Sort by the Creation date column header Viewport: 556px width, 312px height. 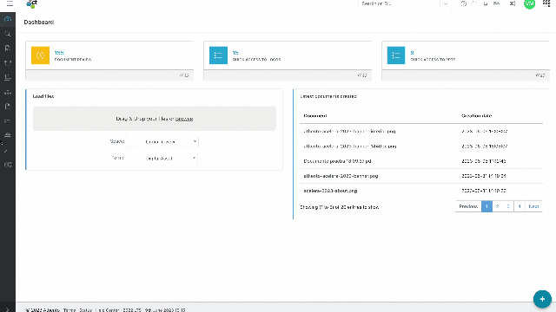click(477, 115)
